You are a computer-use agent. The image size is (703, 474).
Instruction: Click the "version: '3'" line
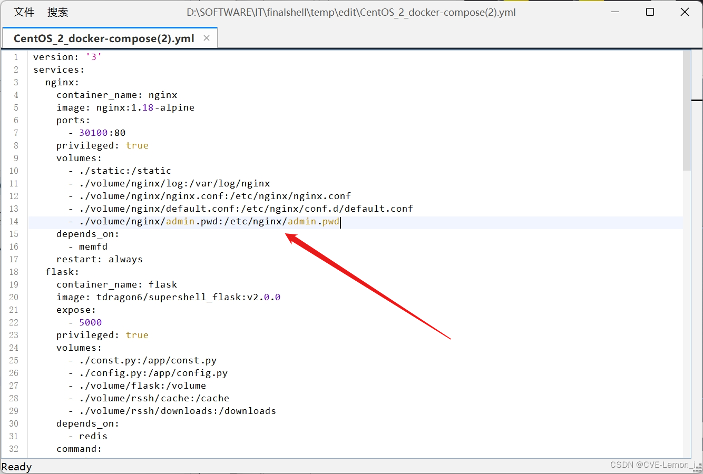pyautogui.click(x=67, y=57)
